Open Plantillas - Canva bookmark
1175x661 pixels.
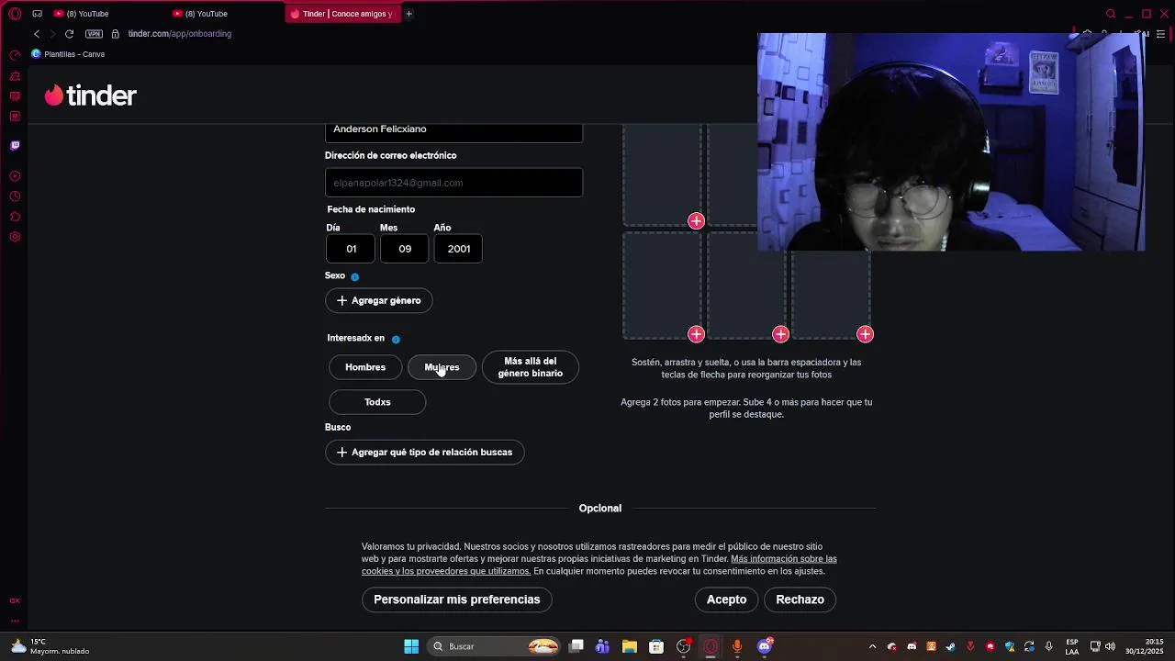click(x=68, y=54)
